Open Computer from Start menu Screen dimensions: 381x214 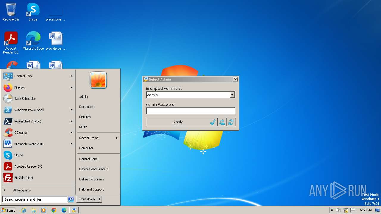pos(86,148)
